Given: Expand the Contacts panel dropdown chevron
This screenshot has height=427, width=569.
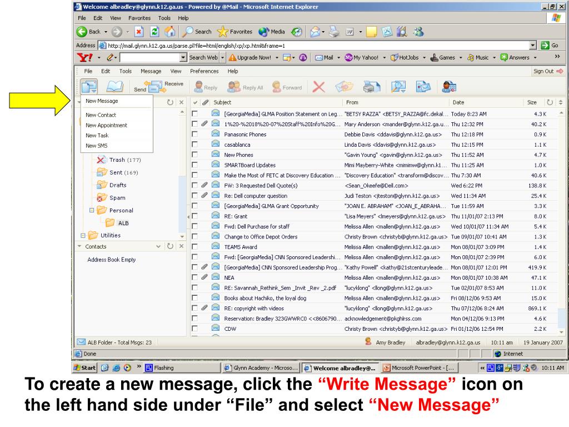Looking at the screenshot, I should point(158,246).
